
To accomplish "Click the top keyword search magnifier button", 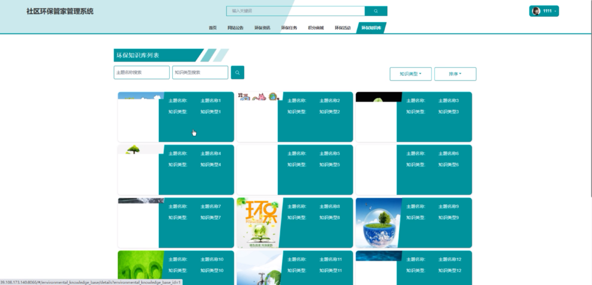I will click(x=376, y=11).
